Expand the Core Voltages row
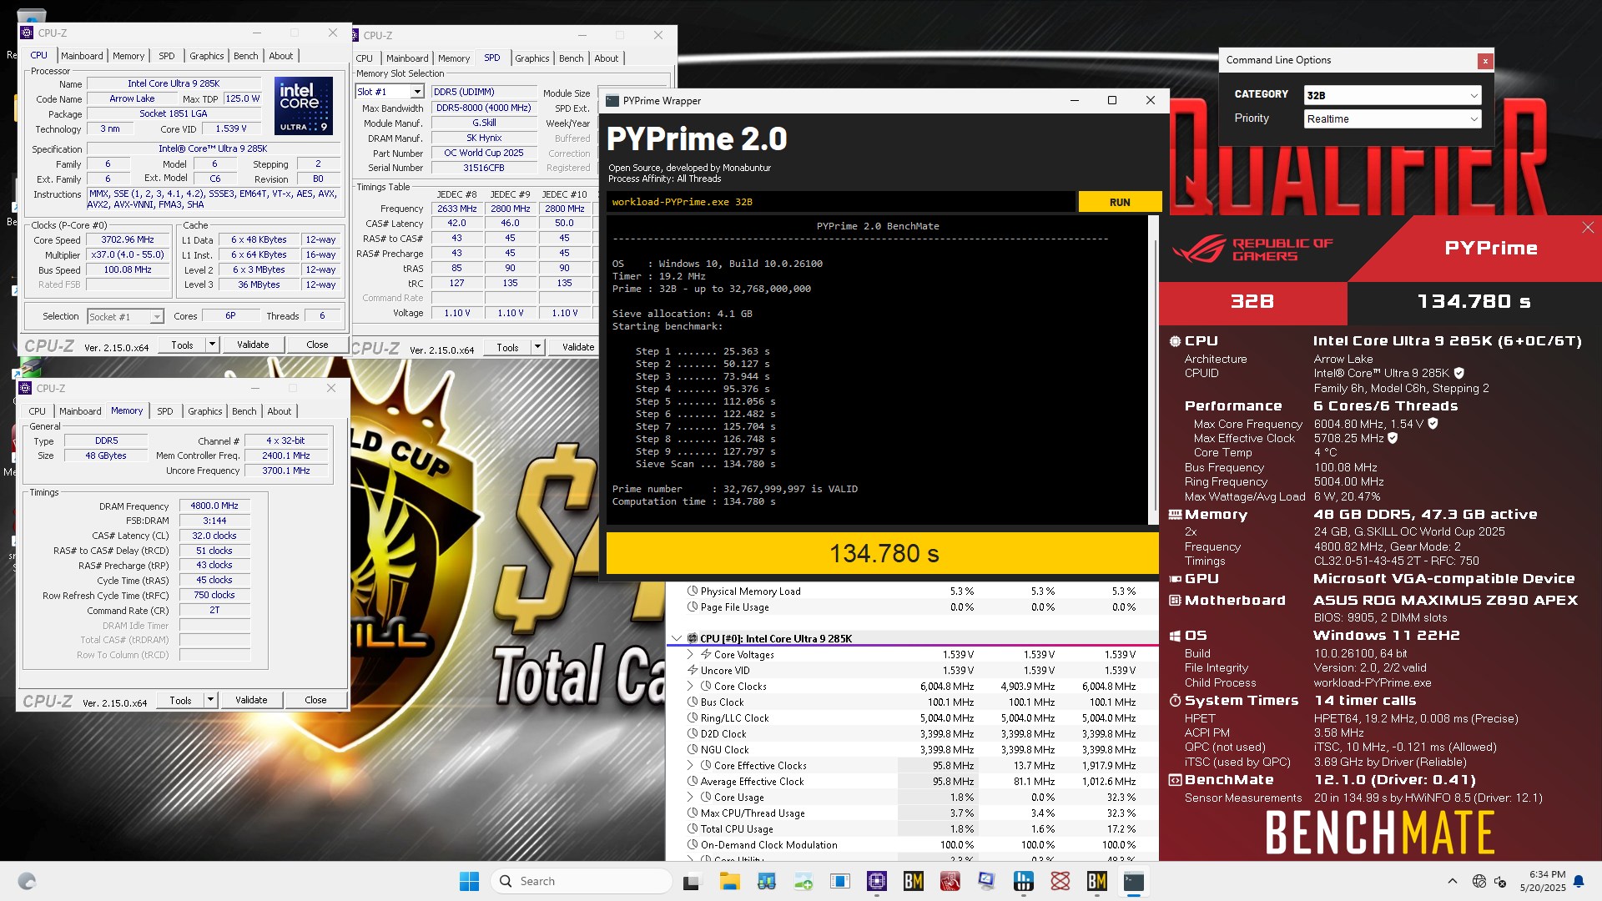This screenshot has height=901, width=1602. (x=690, y=654)
